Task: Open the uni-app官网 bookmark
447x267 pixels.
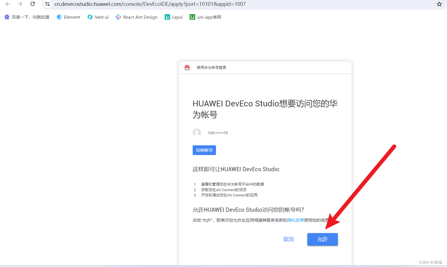Action: 205,17
